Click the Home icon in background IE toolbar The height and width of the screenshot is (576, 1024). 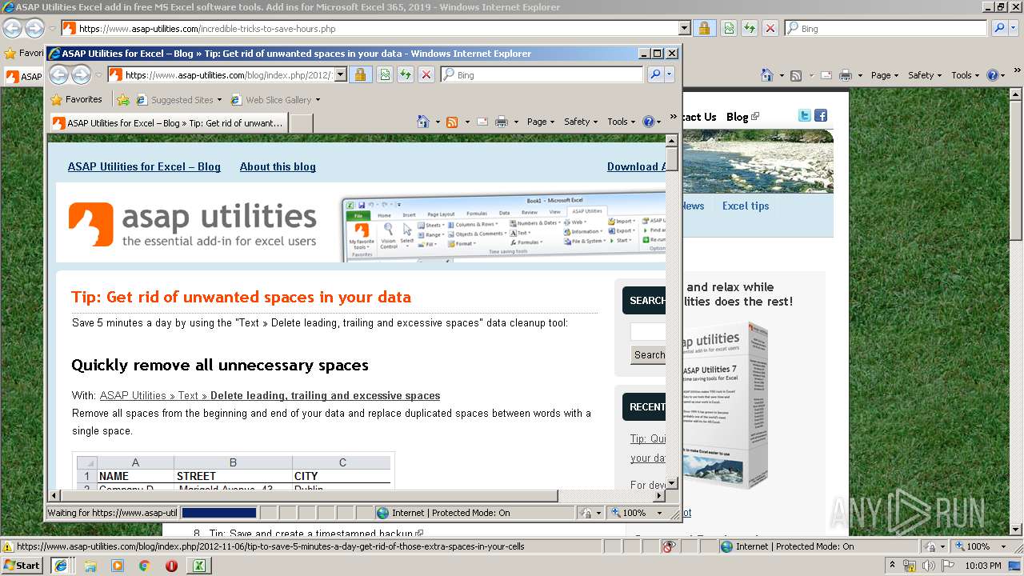click(768, 75)
